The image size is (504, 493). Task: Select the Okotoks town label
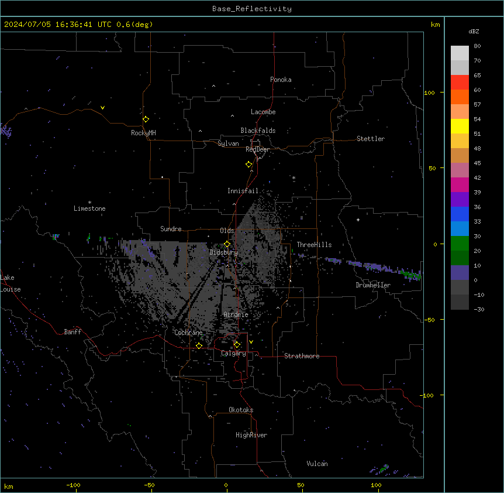pyautogui.click(x=241, y=410)
